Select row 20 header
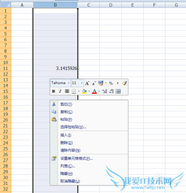The width and height of the screenshot is (186, 193). point(6,120)
